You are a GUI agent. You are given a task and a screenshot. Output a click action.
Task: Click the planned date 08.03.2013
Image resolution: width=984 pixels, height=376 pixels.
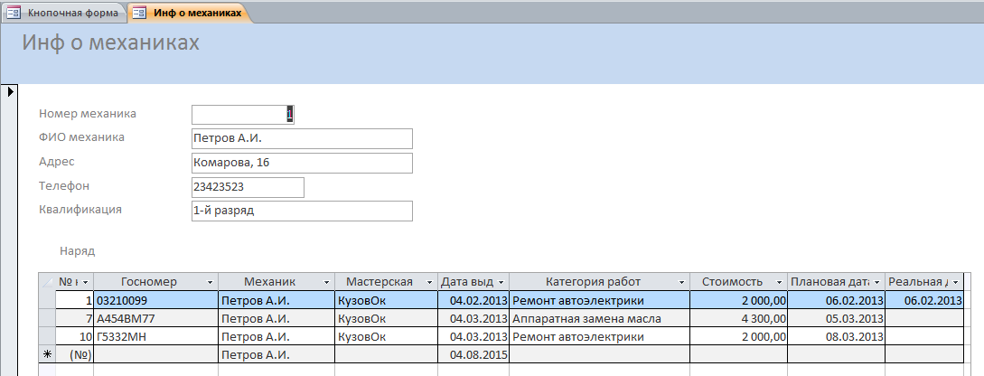836,336
